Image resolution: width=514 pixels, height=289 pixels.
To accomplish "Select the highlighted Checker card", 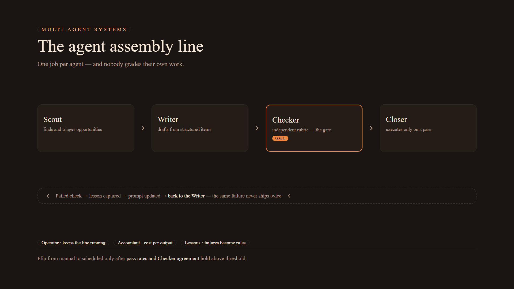I will (x=314, y=128).
